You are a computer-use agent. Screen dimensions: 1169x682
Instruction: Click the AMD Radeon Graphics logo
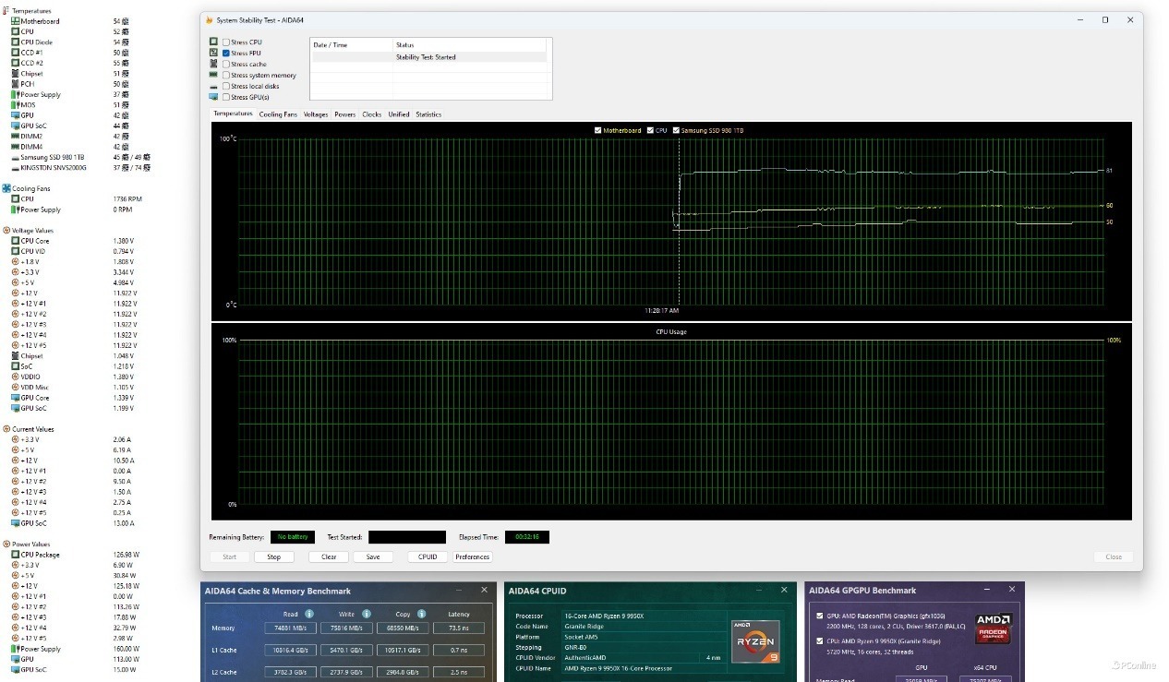(993, 628)
